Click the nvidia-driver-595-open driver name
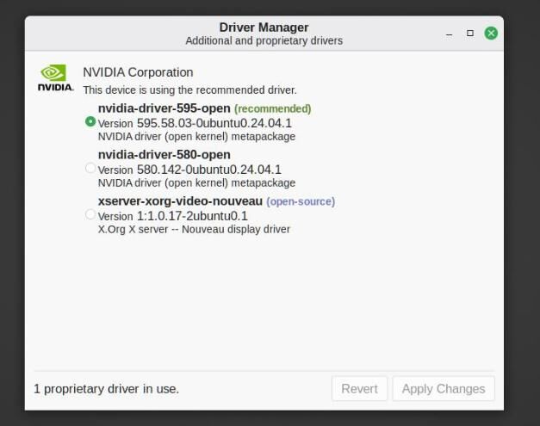540x426 pixels. click(164, 108)
